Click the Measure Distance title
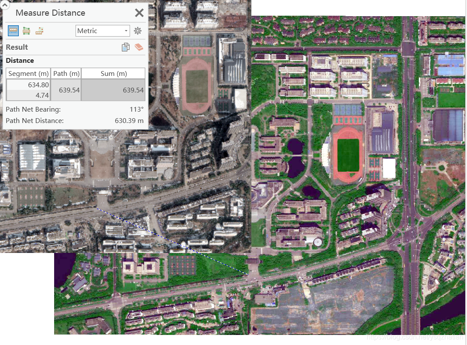Screen dimensions: 467x345 point(50,13)
